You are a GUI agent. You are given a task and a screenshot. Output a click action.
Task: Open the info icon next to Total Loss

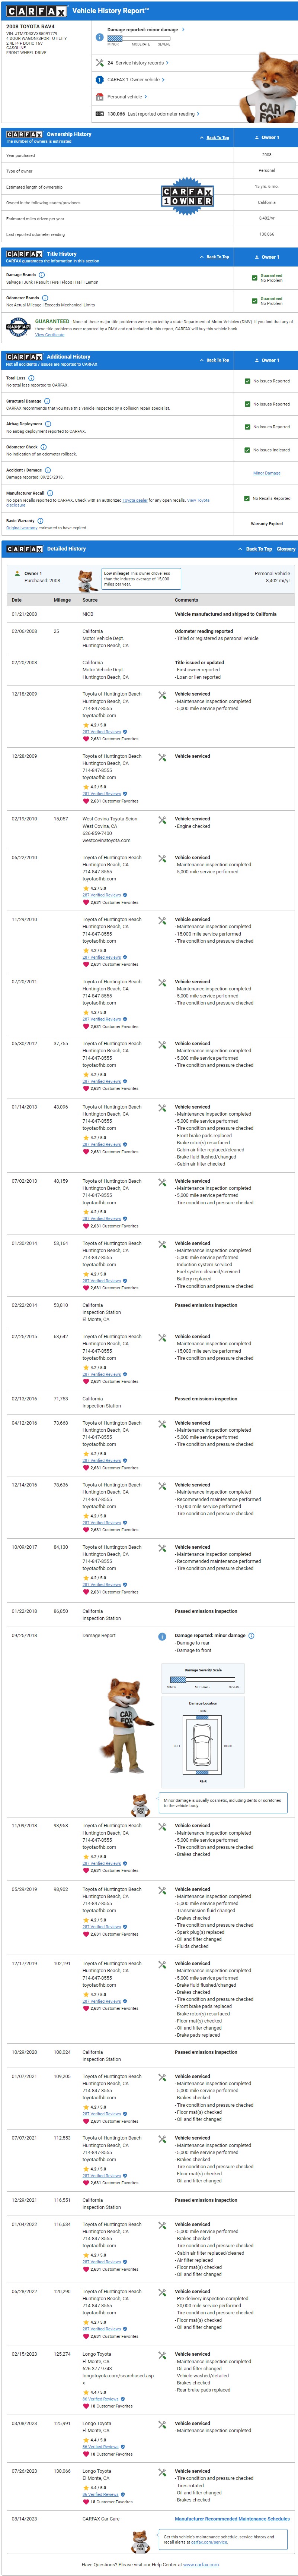pos(31,378)
